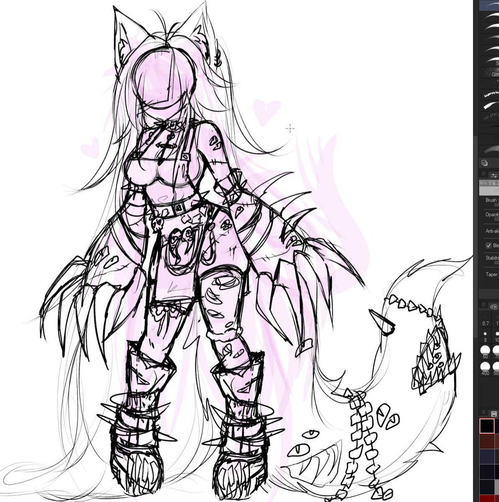The height and width of the screenshot is (502, 499).
Task: Pick the dark navy blue color swatch
Action: [x=487, y=456]
